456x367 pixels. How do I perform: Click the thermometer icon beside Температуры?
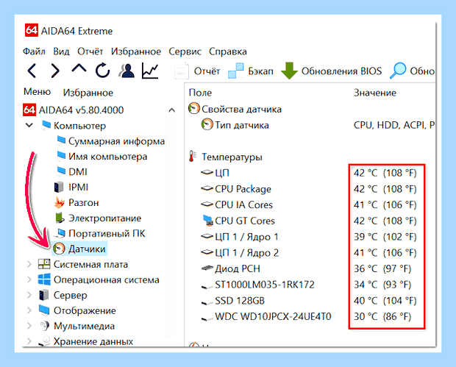pos(192,157)
